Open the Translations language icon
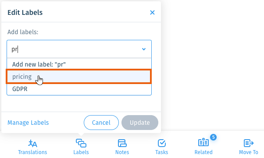This screenshot has height=158, width=264. [x=32, y=143]
